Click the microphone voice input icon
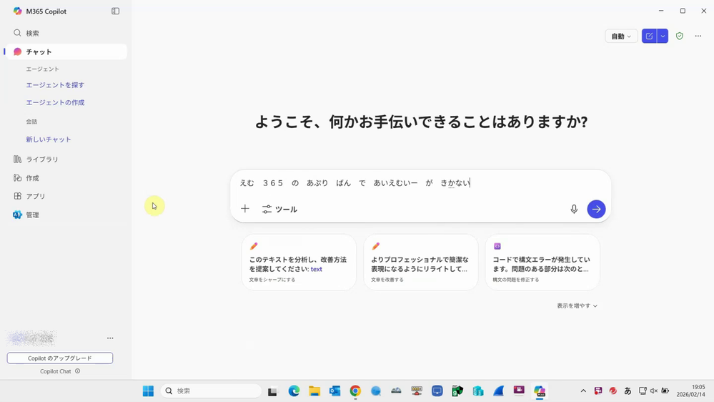Image resolution: width=714 pixels, height=402 pixels. [x=574, y=209]
